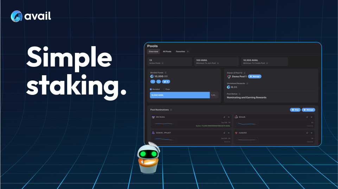338x189 pixels.
Task: Click the Stop button in Pool Nominations
Action: tap(295, 110)
